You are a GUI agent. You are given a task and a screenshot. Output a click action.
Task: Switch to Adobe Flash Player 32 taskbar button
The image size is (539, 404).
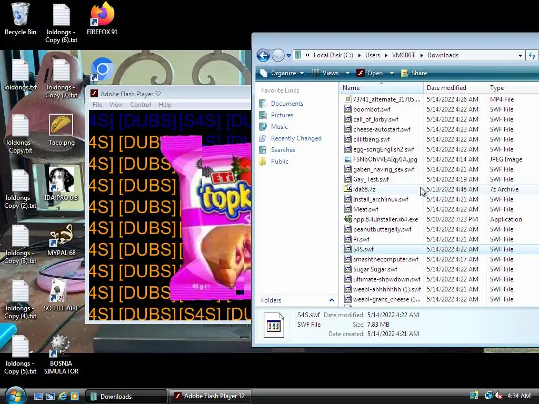(211, 396)
